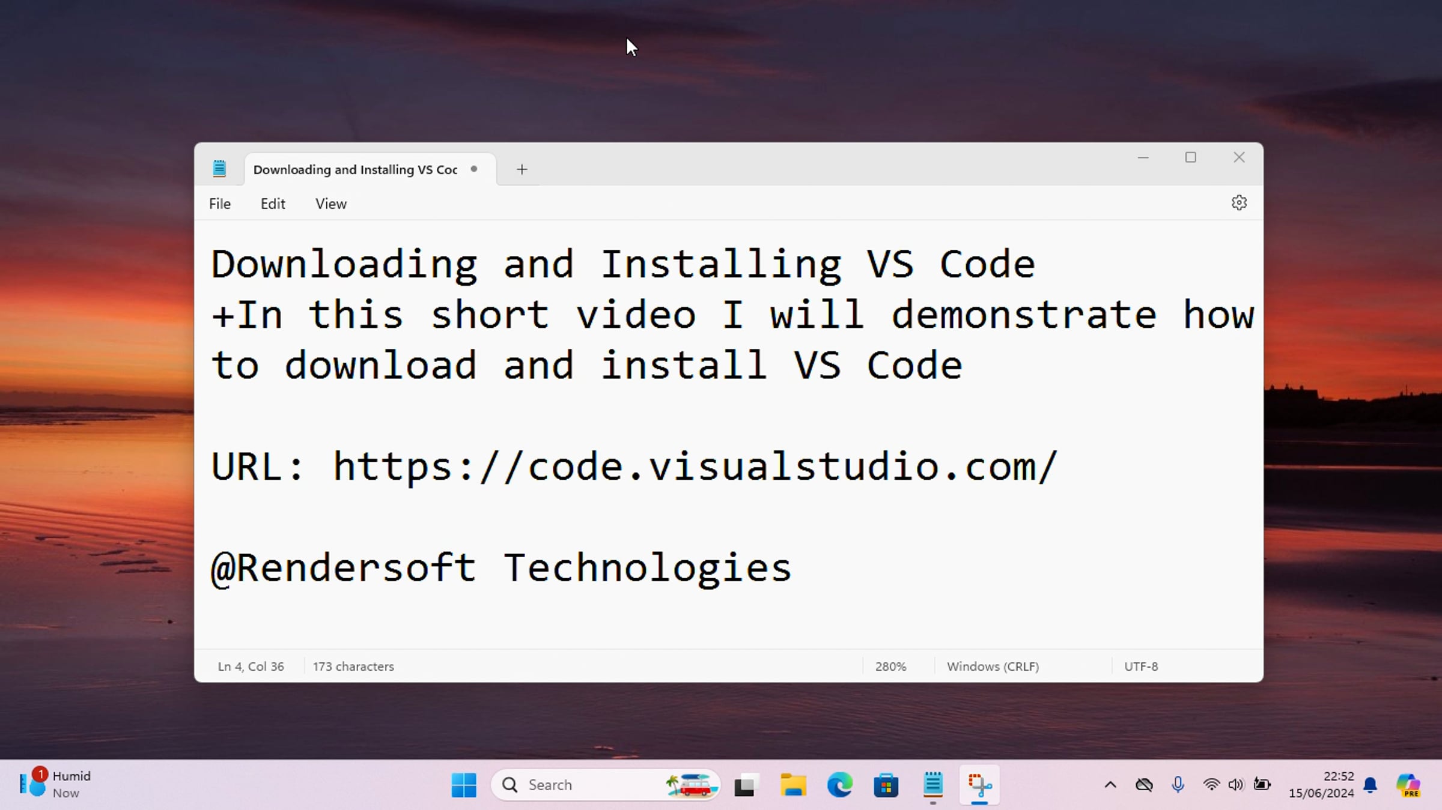Click the Notepad app icon in title bar
The width and height of the screenshot is (1442, 810).
click(x=219, y=169)
